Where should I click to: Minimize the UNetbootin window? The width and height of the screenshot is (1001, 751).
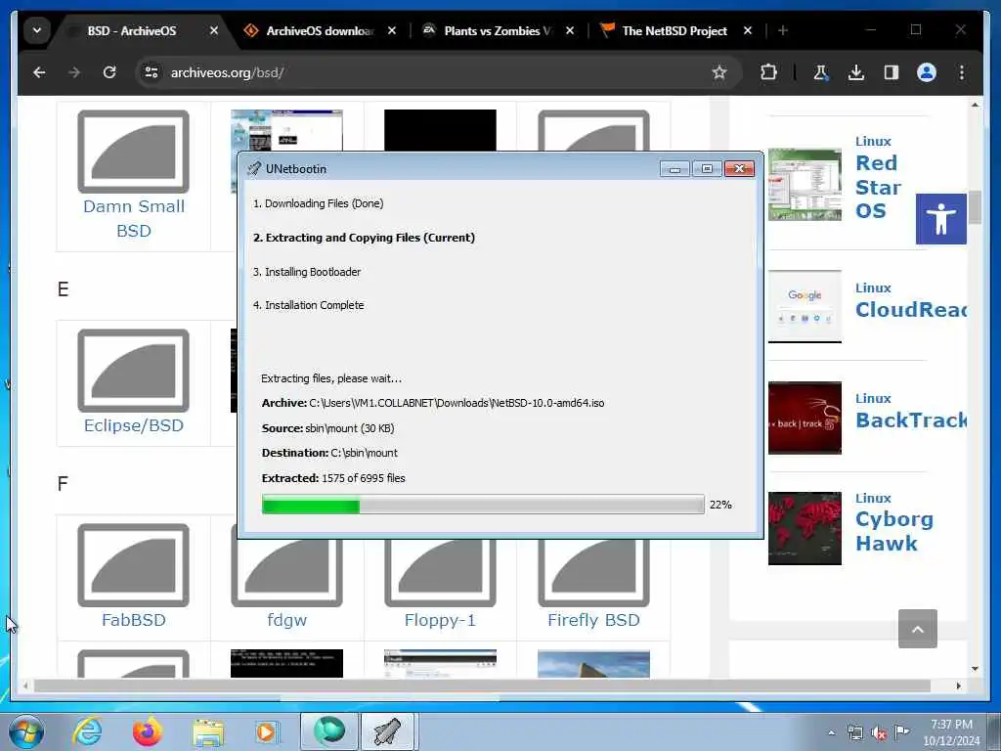pyautogui.click(x=675, y=168)
